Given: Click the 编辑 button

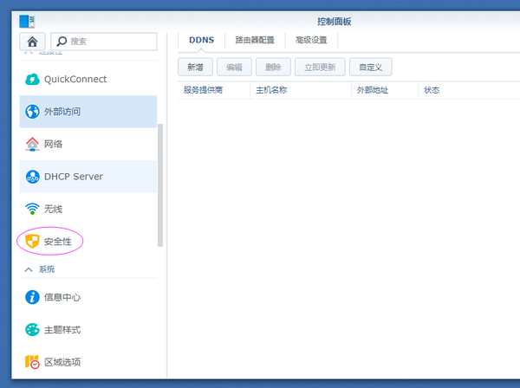Looking at the screenshot, I should click(234, 68).
